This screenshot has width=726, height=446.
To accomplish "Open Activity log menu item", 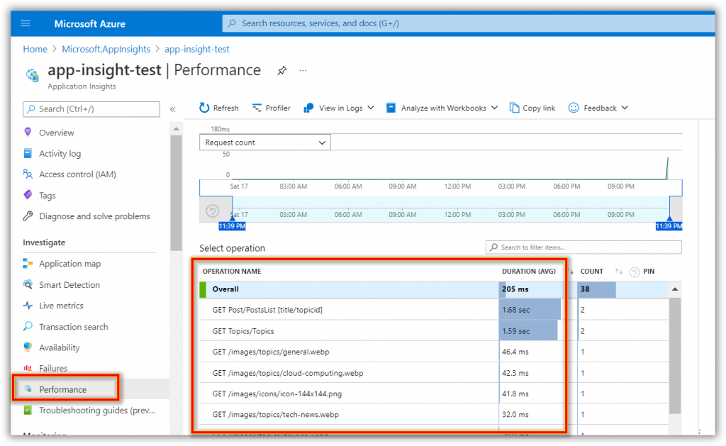I will [60, 154].
